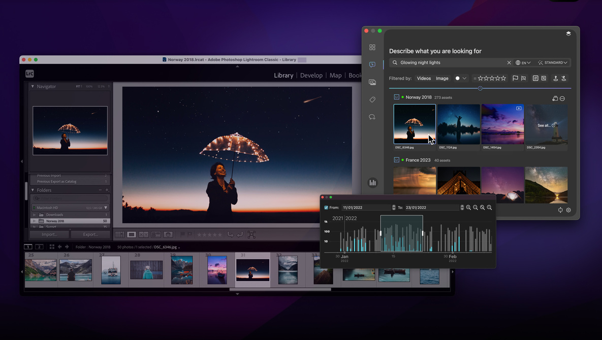Open the EN language dropdown
The width and height of the screenshot is (602, 340).
(523, 62)
